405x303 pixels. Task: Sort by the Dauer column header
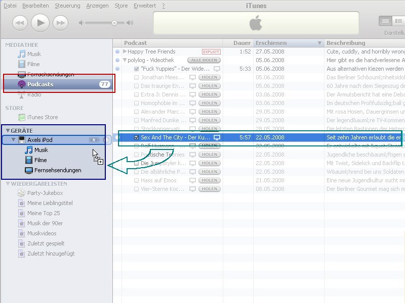point(238,43)
